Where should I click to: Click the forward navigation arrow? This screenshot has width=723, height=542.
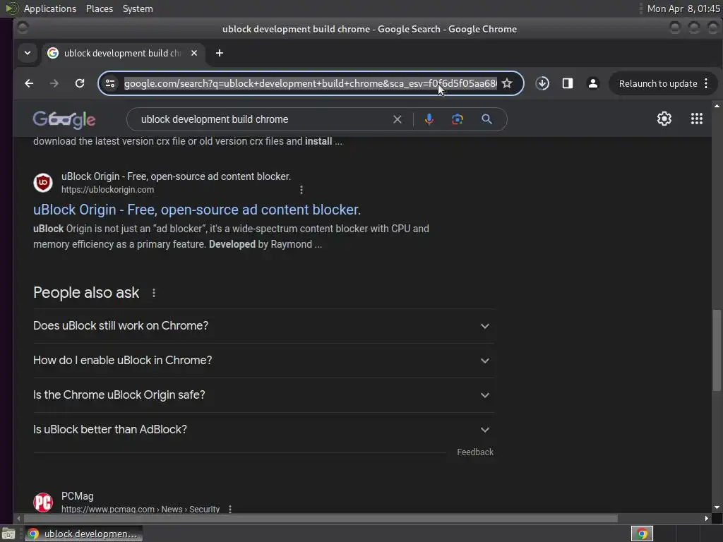click(x=54, y=83)
